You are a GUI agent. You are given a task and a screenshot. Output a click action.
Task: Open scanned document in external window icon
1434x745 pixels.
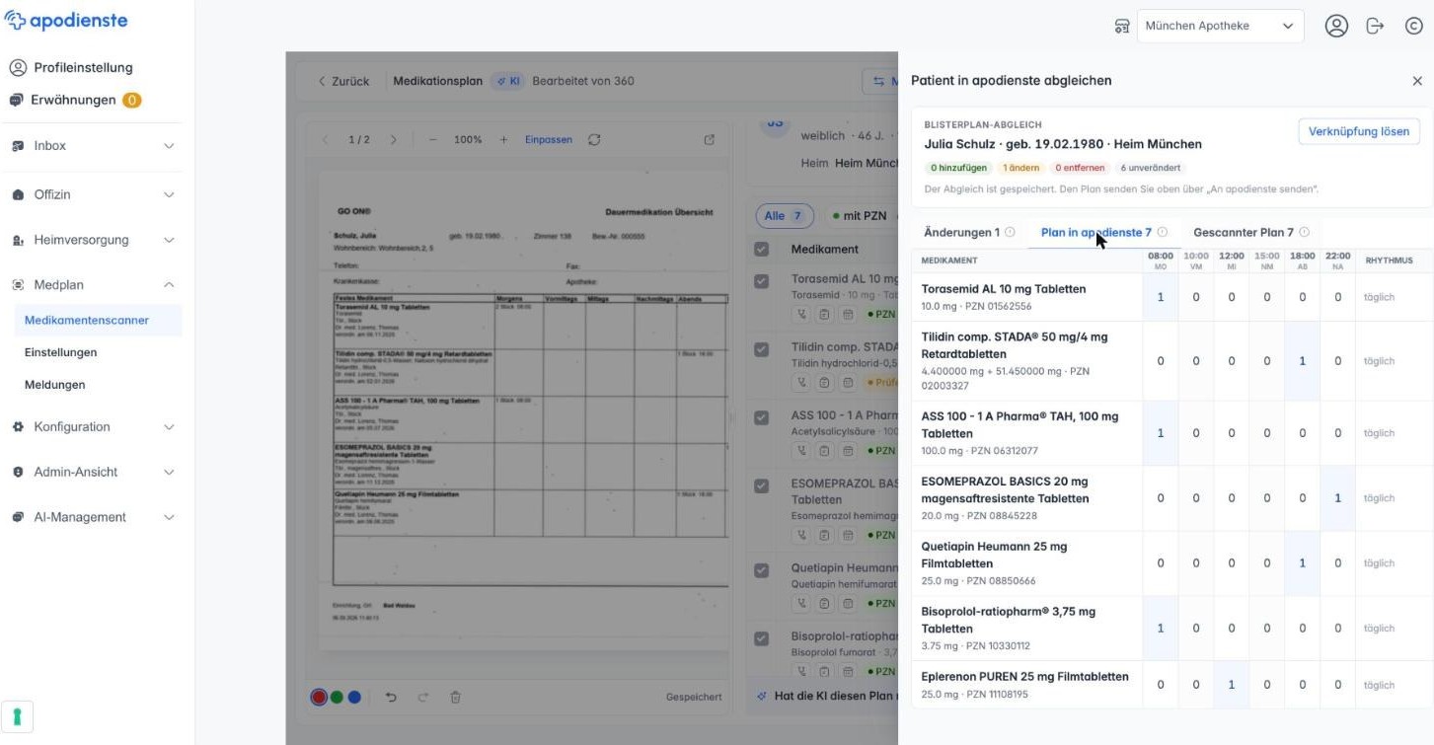click(x=709, y=140)
